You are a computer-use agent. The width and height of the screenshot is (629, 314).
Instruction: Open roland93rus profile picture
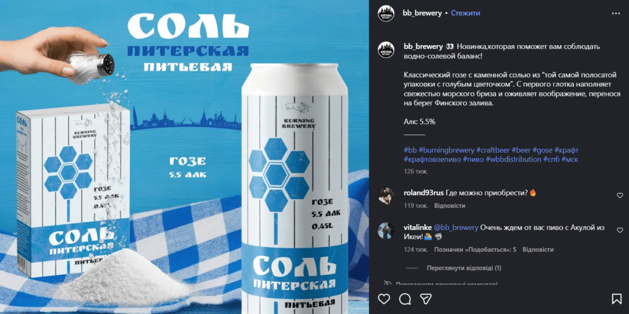point(386,196)
